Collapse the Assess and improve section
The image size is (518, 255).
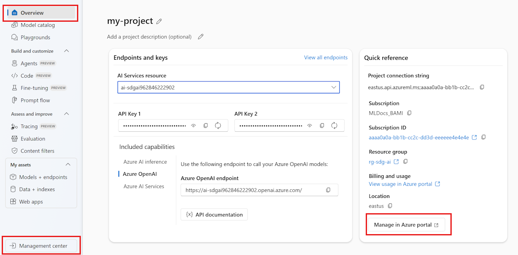click(x=66, y=114)
